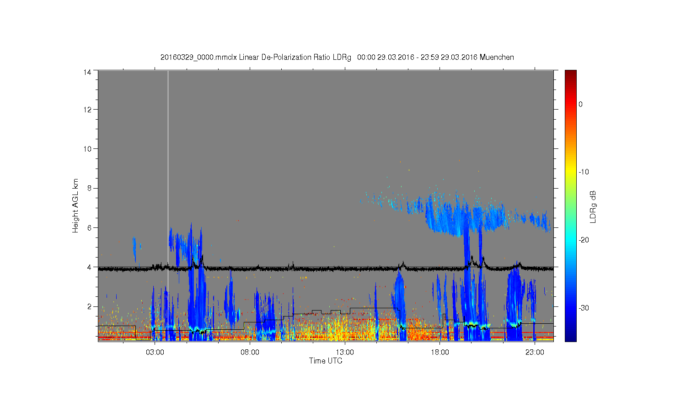686x411 pixels.
Task: Click the colorbar value -10 label
Action: pyautogui.click(x=584, y=172)
